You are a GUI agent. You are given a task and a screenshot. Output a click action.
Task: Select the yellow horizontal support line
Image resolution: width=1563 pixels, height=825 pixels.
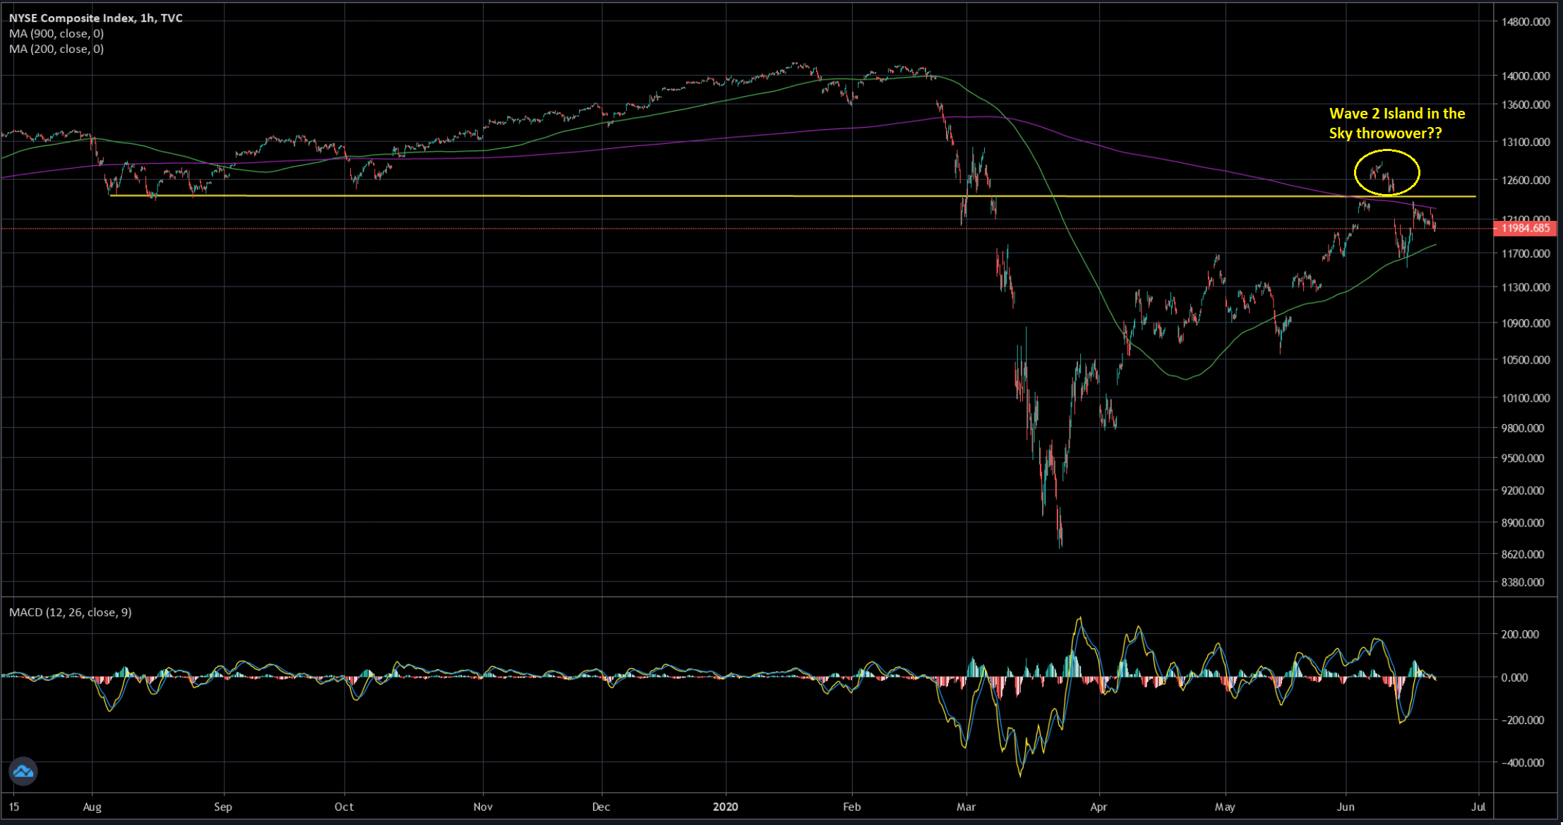(x=792, y=195)
